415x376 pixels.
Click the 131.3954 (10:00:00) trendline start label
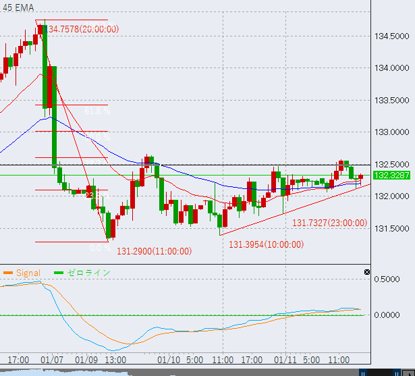(x=267, y=244)
